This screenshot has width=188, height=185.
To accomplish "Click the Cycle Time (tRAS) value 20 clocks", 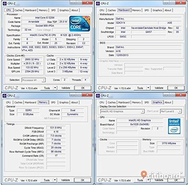I will (56, 147).
